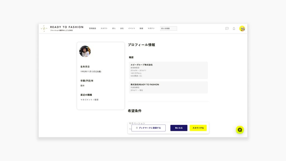Go to the 動画 navigation item
This screenshot has width=286, height=161.
(x=141, y=29)
